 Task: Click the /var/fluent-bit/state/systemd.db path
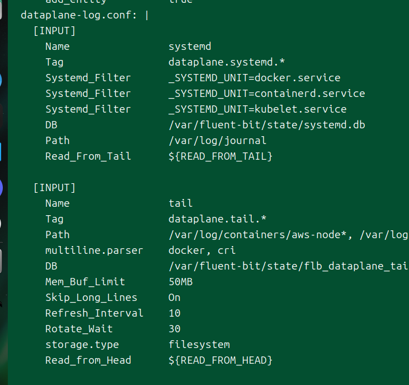click(266, 125)
